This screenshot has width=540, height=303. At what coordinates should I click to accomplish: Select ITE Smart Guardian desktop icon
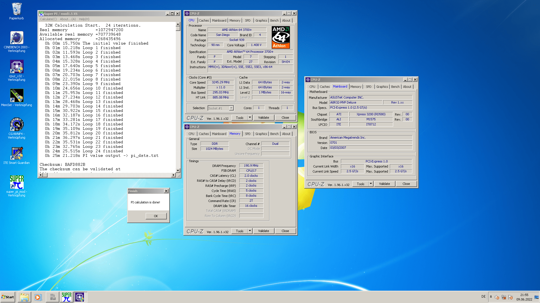click(17, 156)
